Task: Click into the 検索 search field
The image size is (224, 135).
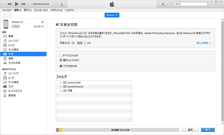Action: pos(189,4)
